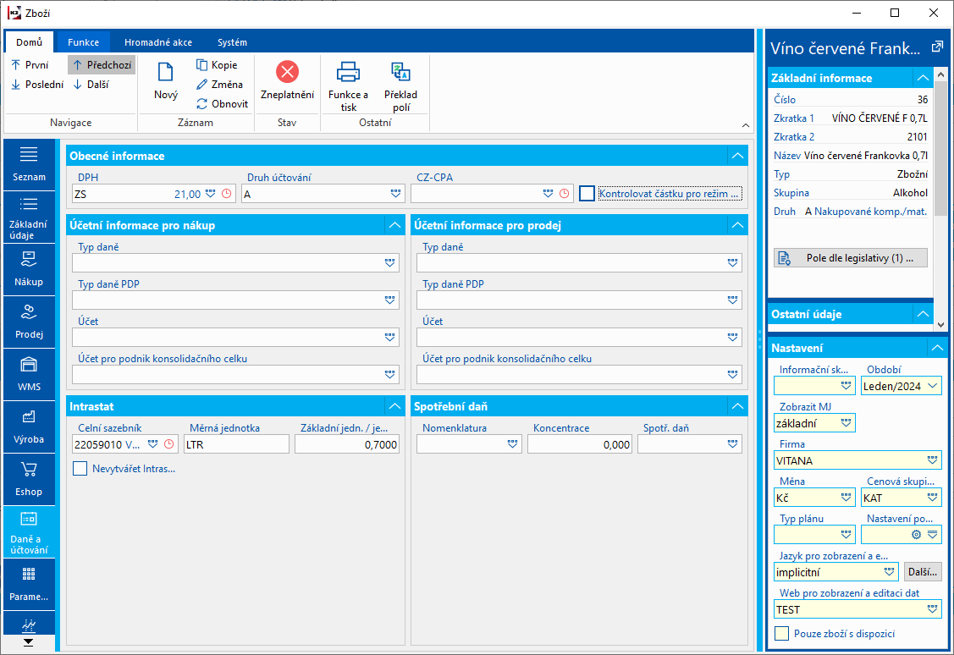Copy the record using Kopie

tap(218, 65)
